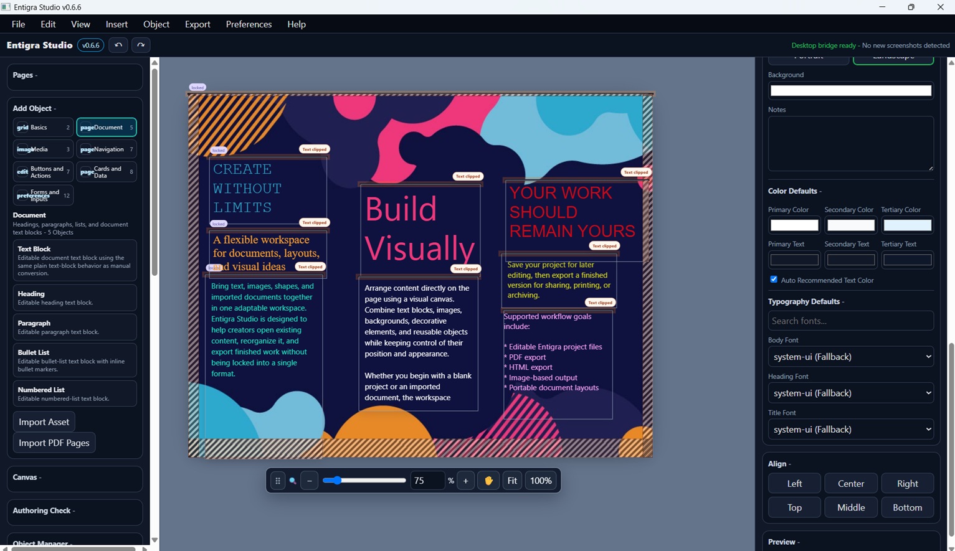This screenshot has height=551, width=955.
Task: Click the Import Asset button
Action: coord(44,422)
